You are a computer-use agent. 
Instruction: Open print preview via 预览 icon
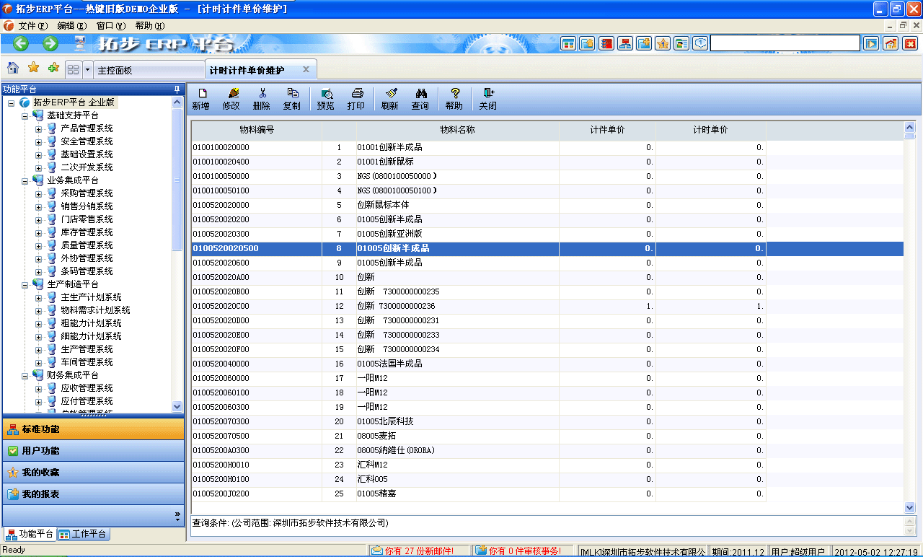pos(327,98)
